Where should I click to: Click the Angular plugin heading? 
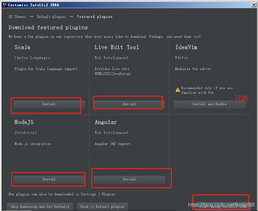(106, 122)
